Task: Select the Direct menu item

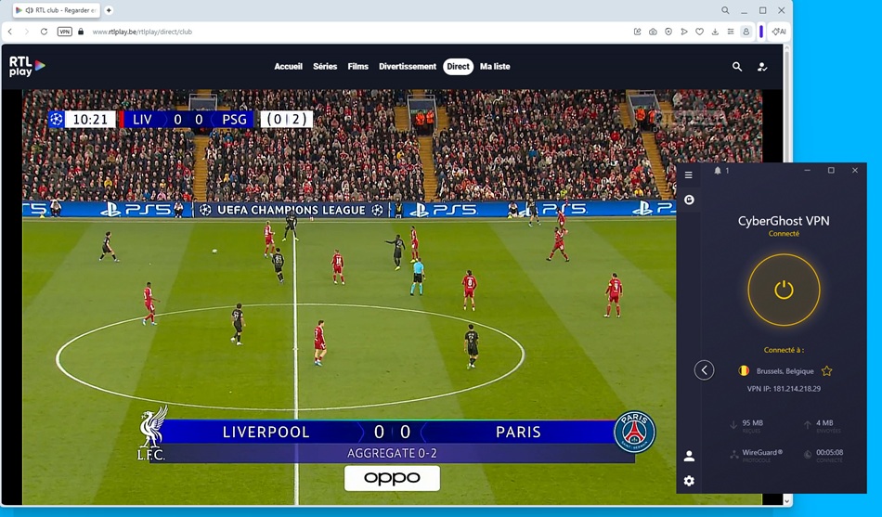Action: (458, 67)
